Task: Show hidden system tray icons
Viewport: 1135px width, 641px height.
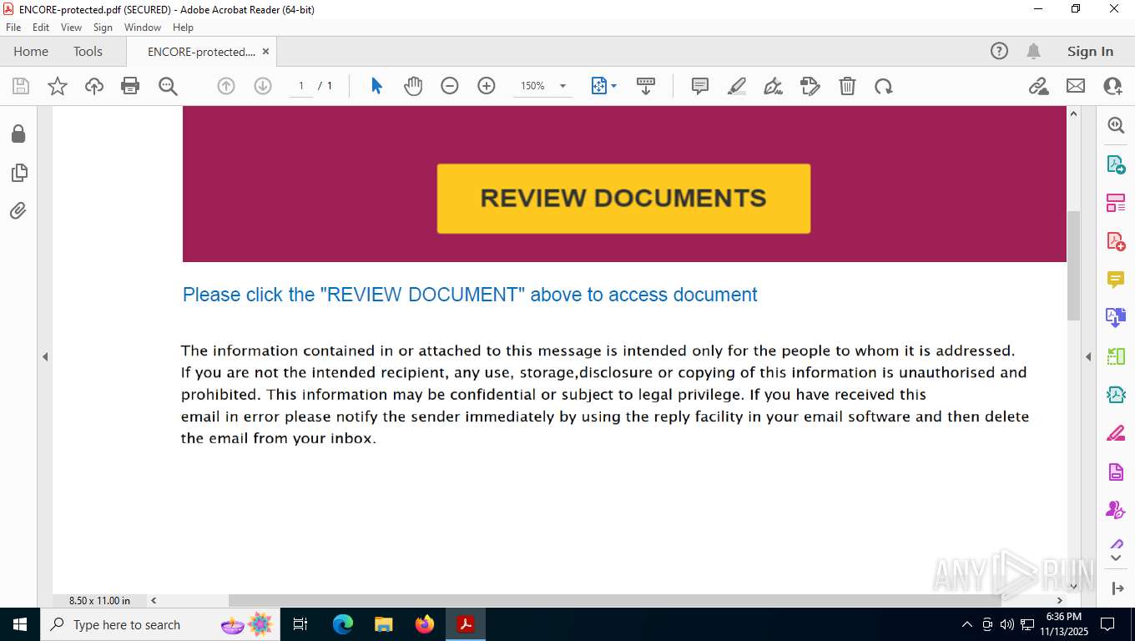Action: tap(967, 624)
